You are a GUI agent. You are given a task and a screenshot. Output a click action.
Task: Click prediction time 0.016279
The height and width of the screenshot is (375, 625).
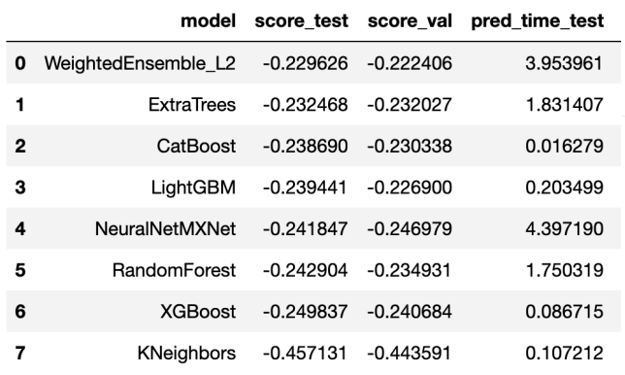565,146
